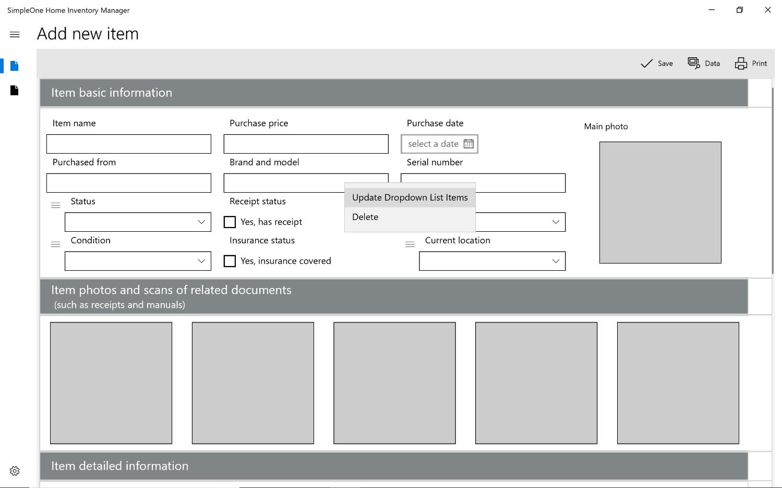Click the Main photo placeholder

tap(660, 203)
